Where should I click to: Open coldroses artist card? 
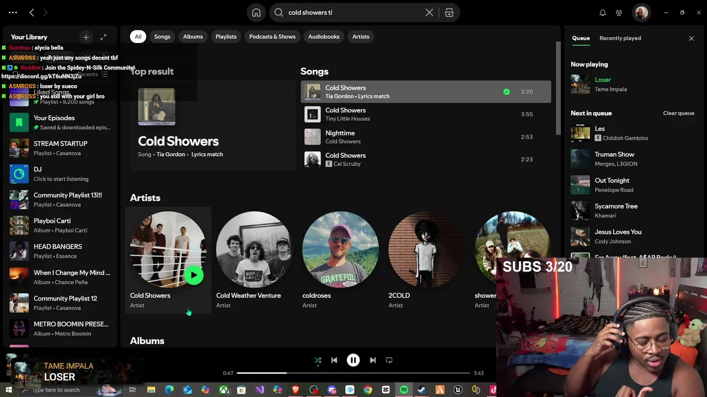[340, 260]
